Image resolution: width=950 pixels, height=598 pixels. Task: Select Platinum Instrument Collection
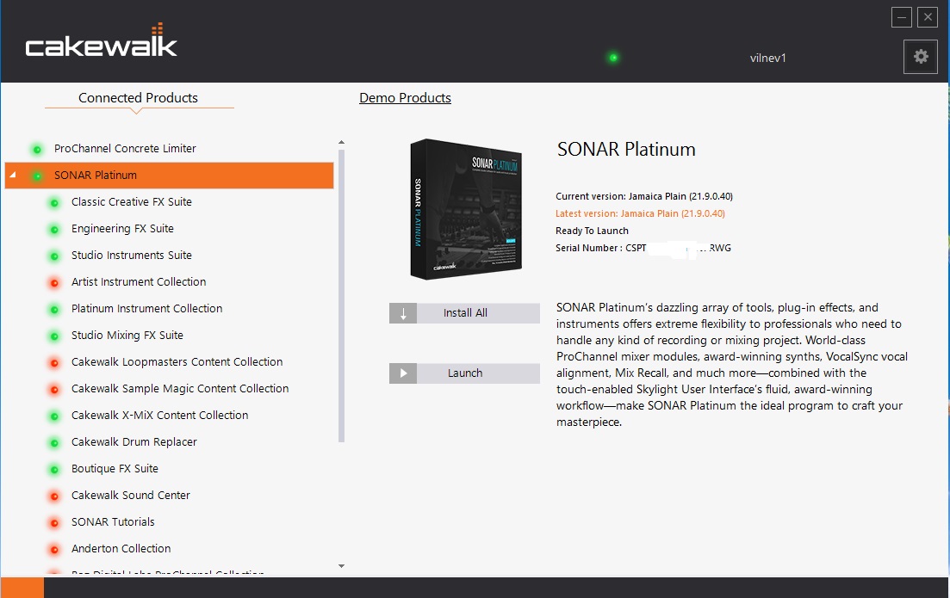(x=146, y=308)
